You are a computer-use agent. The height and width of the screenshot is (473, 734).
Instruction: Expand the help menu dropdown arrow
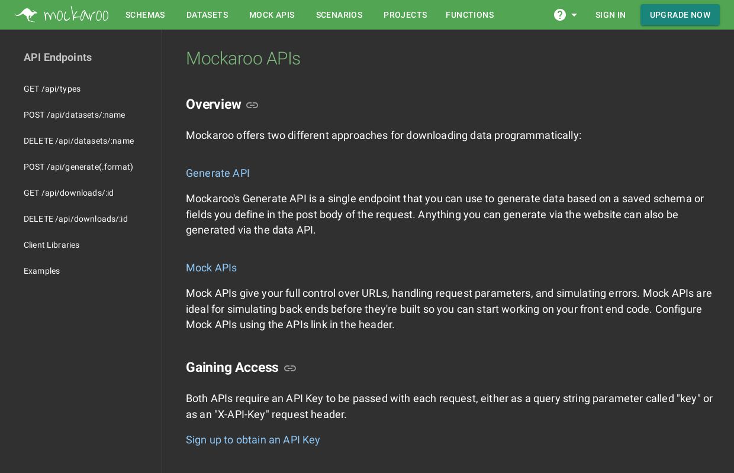click(x=574, y=15)
